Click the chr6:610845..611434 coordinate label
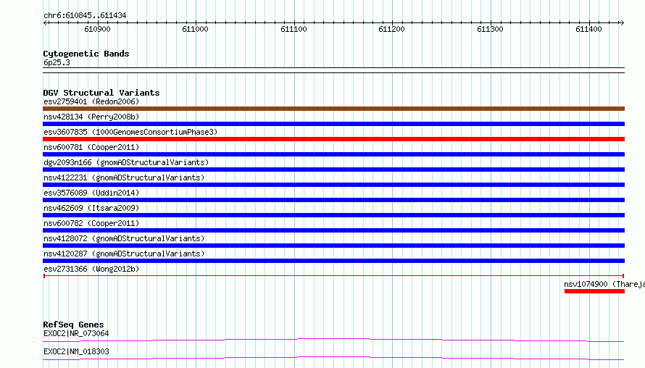Screen dimensions: 645x368 (x=85, y=16)
